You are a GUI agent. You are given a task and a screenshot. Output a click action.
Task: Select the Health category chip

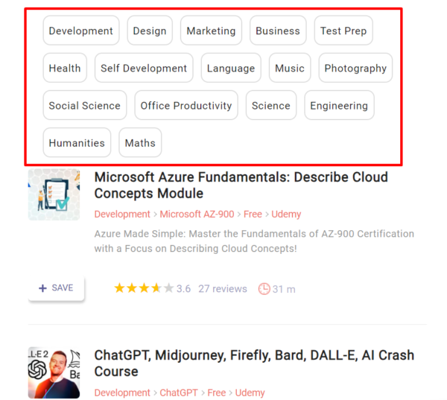click(65, 68)
